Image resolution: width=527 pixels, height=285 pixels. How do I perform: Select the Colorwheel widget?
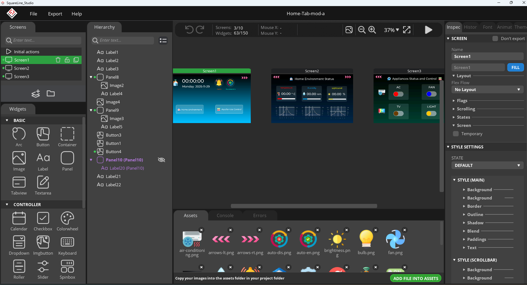pyautogui.click(x=67, y=221)
